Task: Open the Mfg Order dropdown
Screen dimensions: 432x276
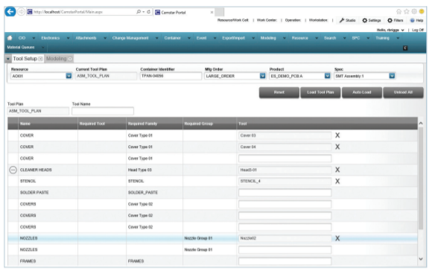Action: 263,76
